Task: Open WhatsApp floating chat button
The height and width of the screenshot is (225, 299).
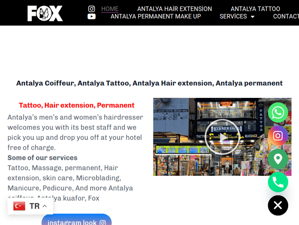Action: tap(278, 112)
